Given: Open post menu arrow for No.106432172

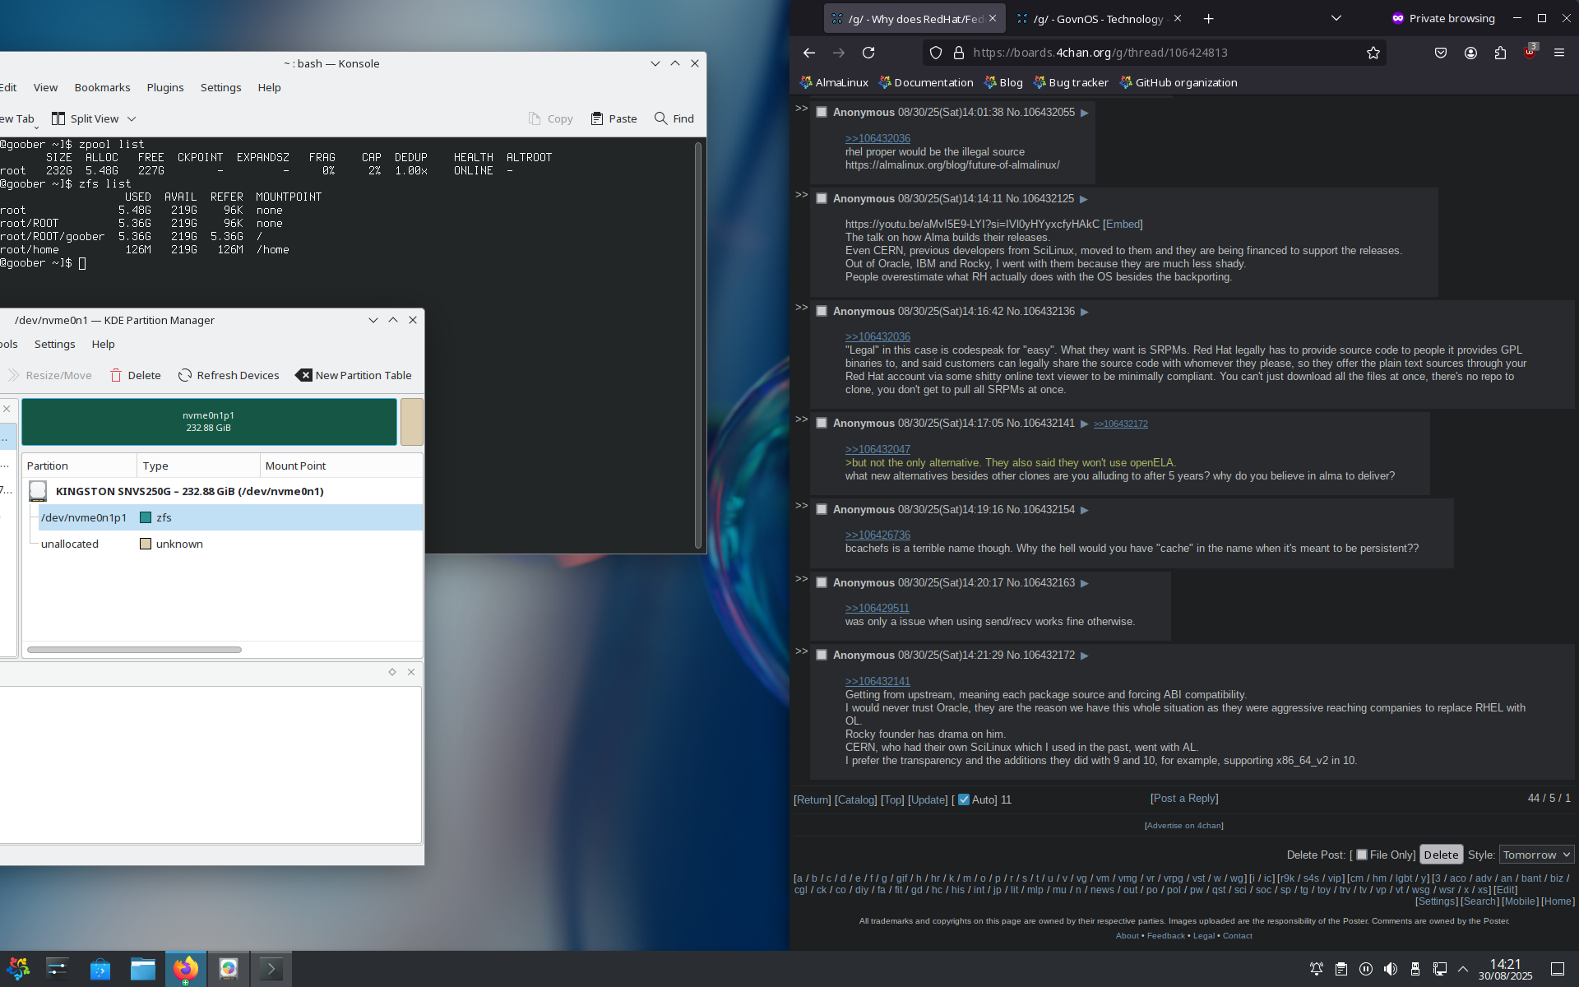Looking at the screenshot, I should click(x=1085, y=656).
